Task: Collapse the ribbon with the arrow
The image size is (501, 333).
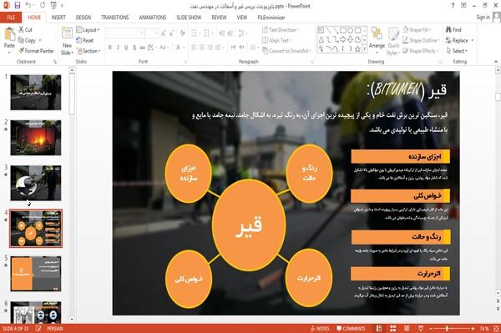Action: (x=495, y=61)
